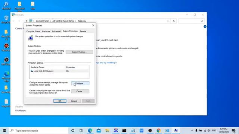Click the search magnifier icon in Recovery
The width and height of the screenshot is (239, 134).
(x=202, y=21)
